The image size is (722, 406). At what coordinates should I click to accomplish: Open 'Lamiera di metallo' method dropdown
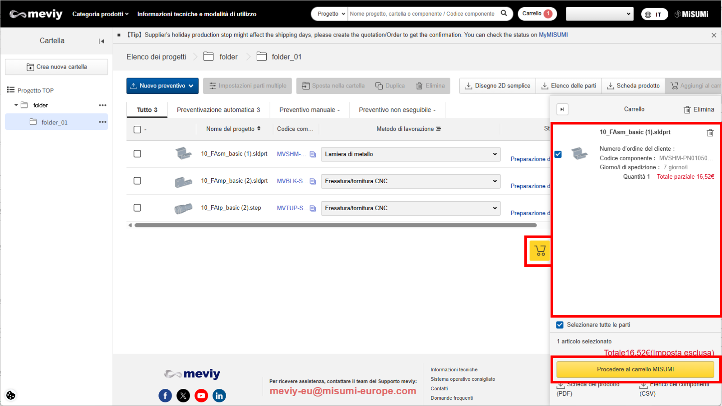411,154
